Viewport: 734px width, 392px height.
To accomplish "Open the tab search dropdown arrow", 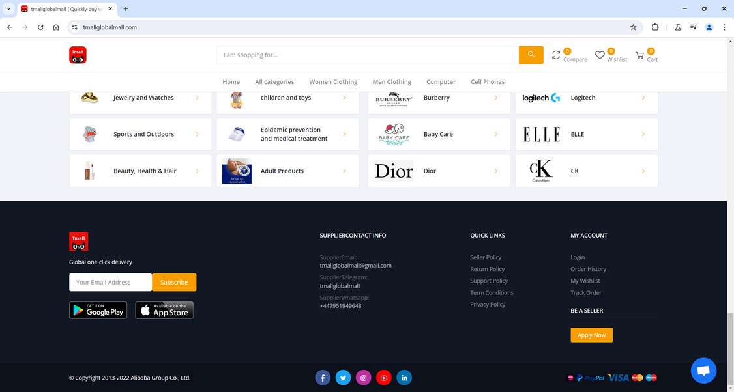I will pos(8,8).
